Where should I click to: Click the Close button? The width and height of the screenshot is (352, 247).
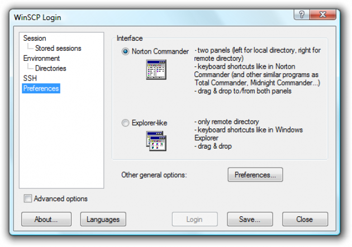pyautogui.click(x=305, y=219)
